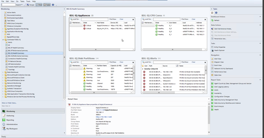The image size is (264, 138).
Task: Close the BIG-IQ Appliances look-for bar
Action: pos(133,19)
